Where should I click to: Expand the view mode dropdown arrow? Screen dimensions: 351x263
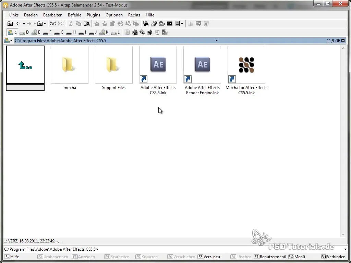pos(182,24)
